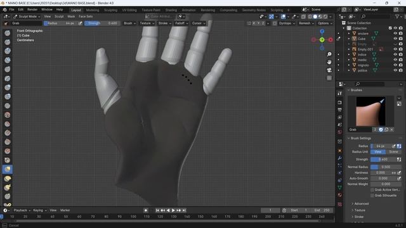Click the blue Z axis on navigation gizmo
406x228 pixels.
(x=322, y=32)
